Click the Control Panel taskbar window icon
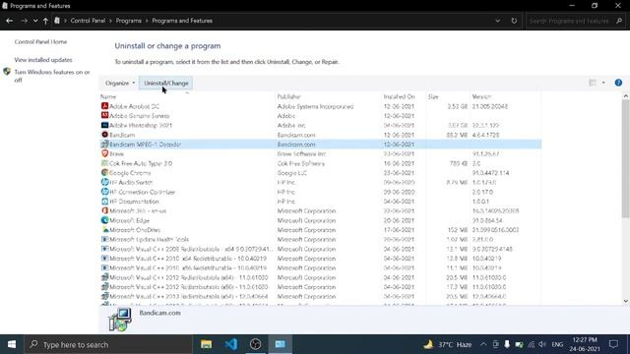Viewport: 630px width, 354px height. tap(280, 344)
